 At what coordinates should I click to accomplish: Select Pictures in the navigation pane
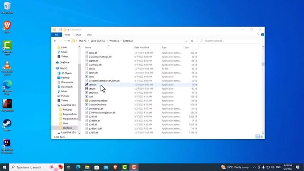pos(63,96)
